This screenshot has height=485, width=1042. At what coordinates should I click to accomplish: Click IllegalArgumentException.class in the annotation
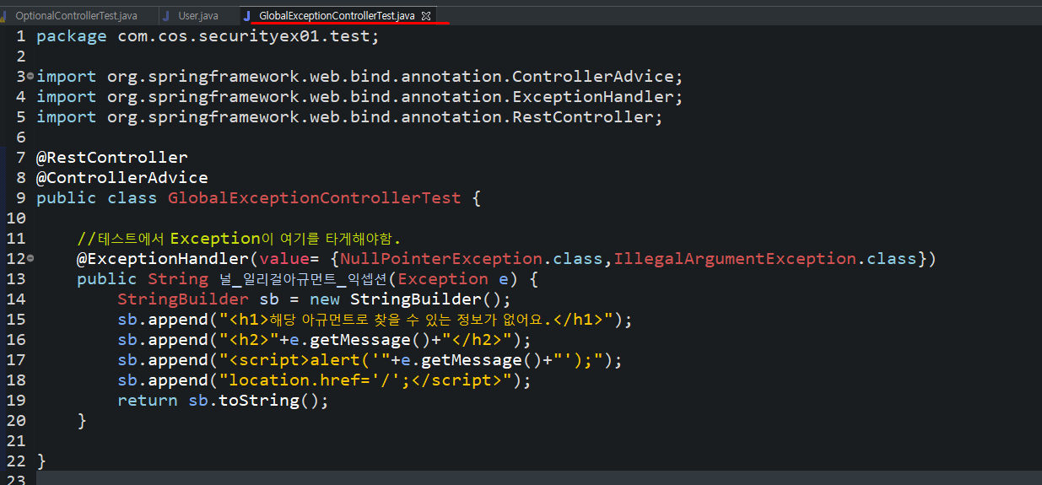(x=765, y=259)
